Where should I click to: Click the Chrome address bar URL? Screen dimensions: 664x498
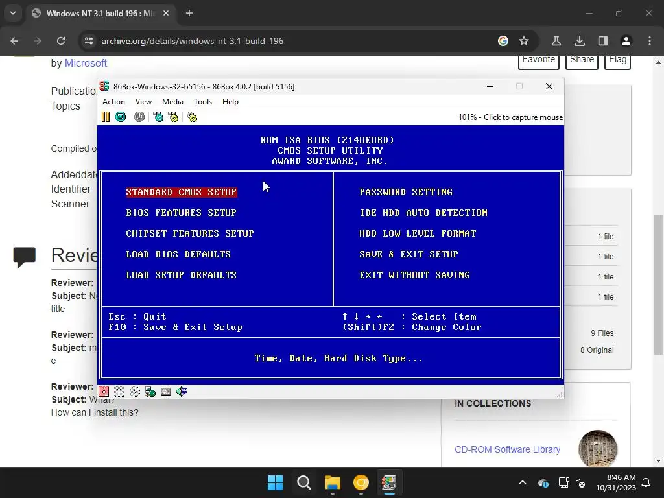coord(192,41)
